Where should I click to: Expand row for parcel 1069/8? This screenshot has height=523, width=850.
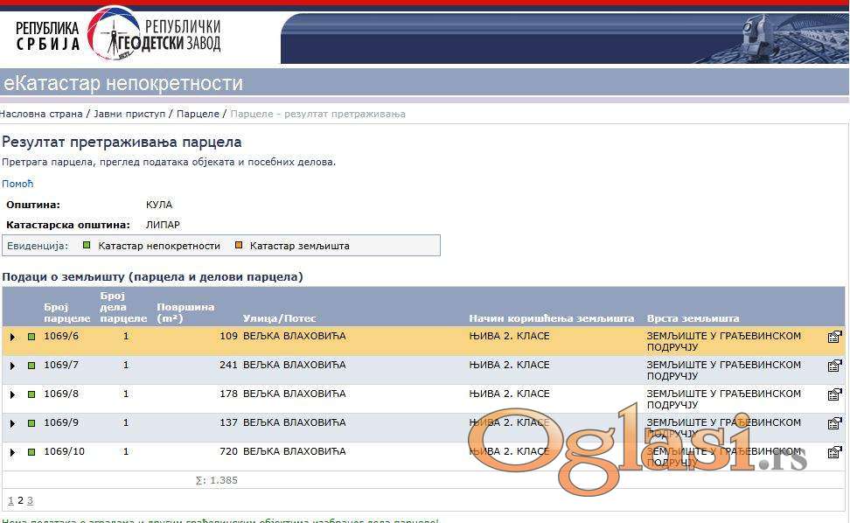point(12,394)
